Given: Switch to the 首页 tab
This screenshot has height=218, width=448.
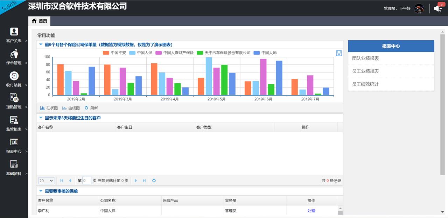Looking at the screenshot, I should (39, 21).
